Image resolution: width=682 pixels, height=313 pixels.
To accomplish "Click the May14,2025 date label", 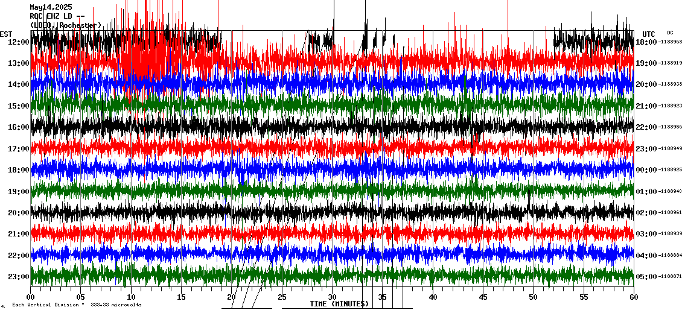I will [51, 7].
